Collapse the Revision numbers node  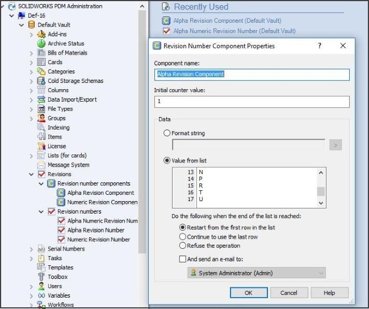pos(41,212)
